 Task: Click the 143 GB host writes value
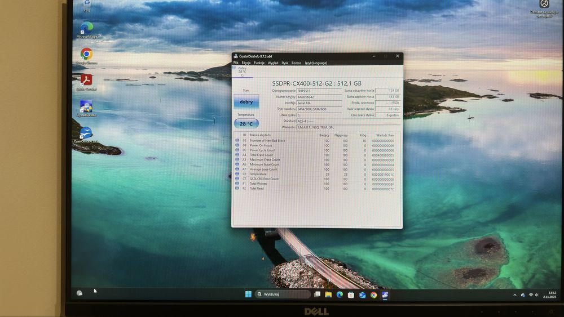click(x=388, y=97)
